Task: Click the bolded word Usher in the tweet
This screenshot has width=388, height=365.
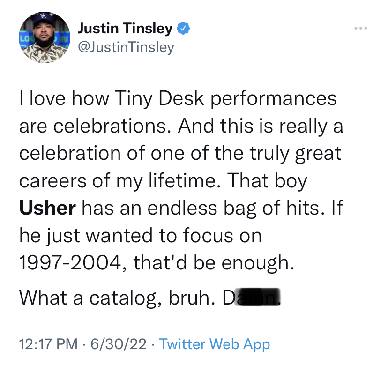Action: (46, 208)
